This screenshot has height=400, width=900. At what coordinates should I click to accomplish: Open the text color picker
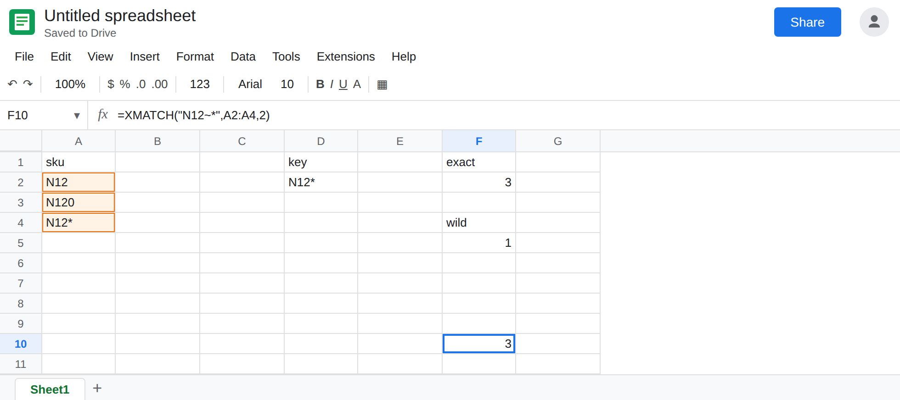pyautogui.click(x=357, y=84)
